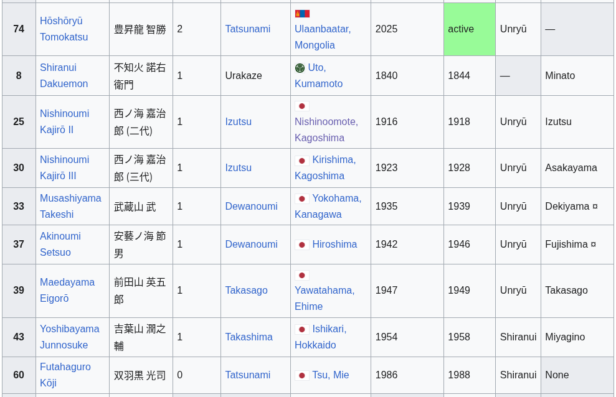616x397 pixels.
Task: Open the Kirishima, Kagoshima link
Action: (x=325, y=167)
